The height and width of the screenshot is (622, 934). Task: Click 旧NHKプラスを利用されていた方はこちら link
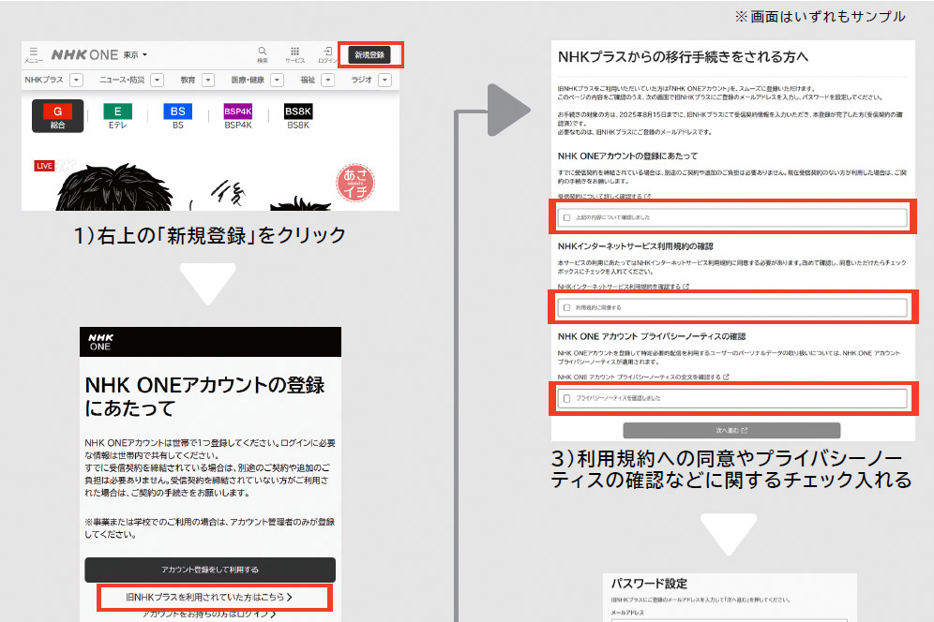tap(215, 597)
